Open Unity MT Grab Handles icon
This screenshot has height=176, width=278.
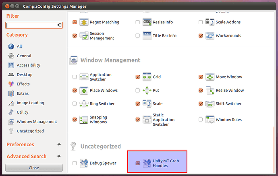147,163
